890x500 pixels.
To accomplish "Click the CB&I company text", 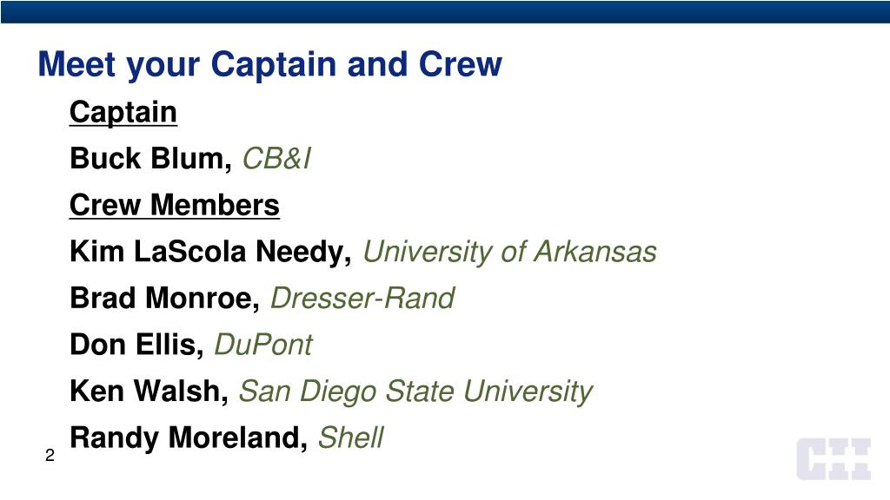I will (x=276, y=158).
